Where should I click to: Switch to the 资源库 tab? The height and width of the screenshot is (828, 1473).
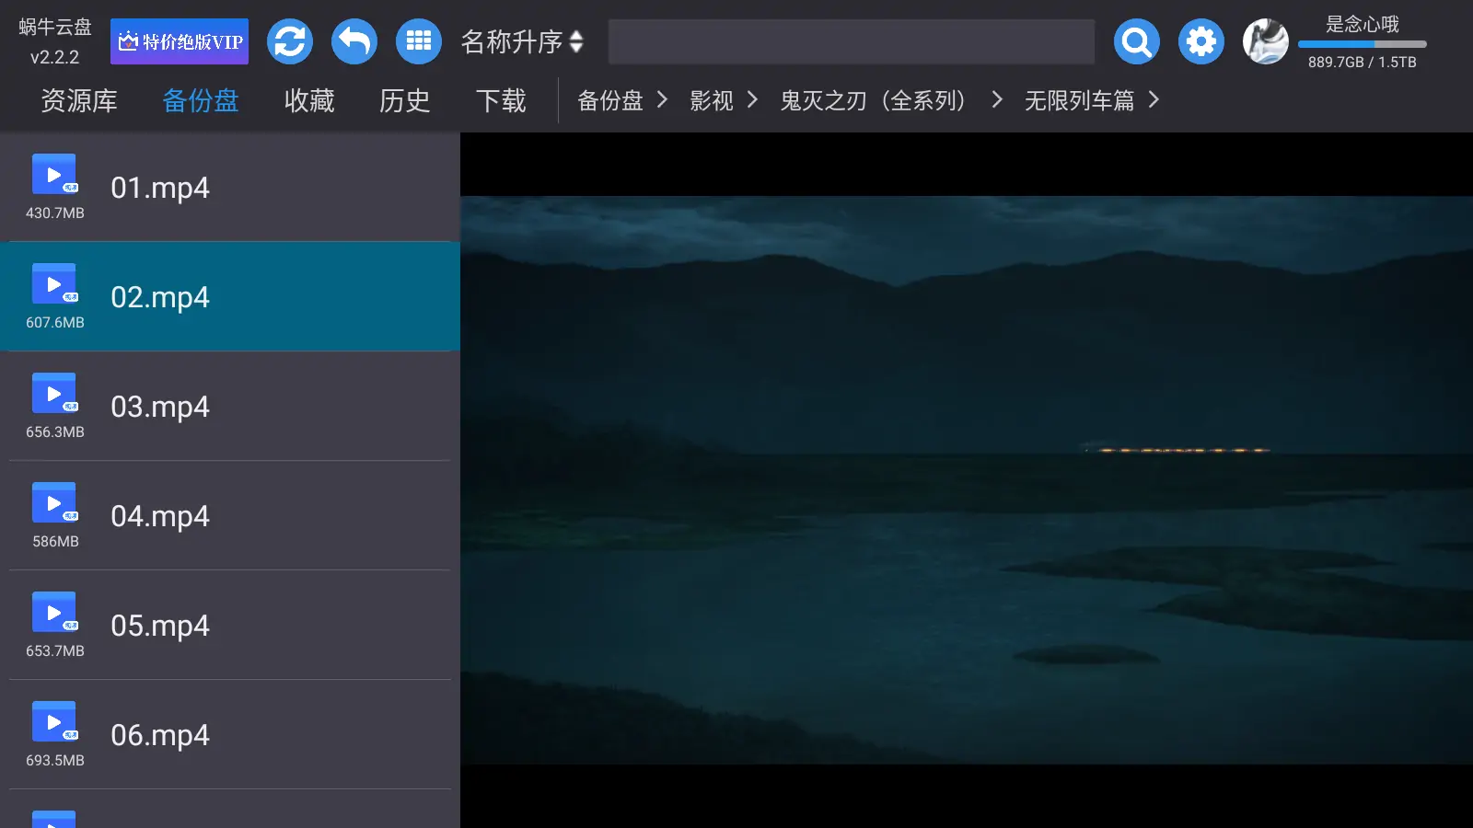pyautogui.click(x=78, y=100)
